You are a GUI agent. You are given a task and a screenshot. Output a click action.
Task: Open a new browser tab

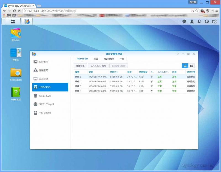(x=39, y=6)
